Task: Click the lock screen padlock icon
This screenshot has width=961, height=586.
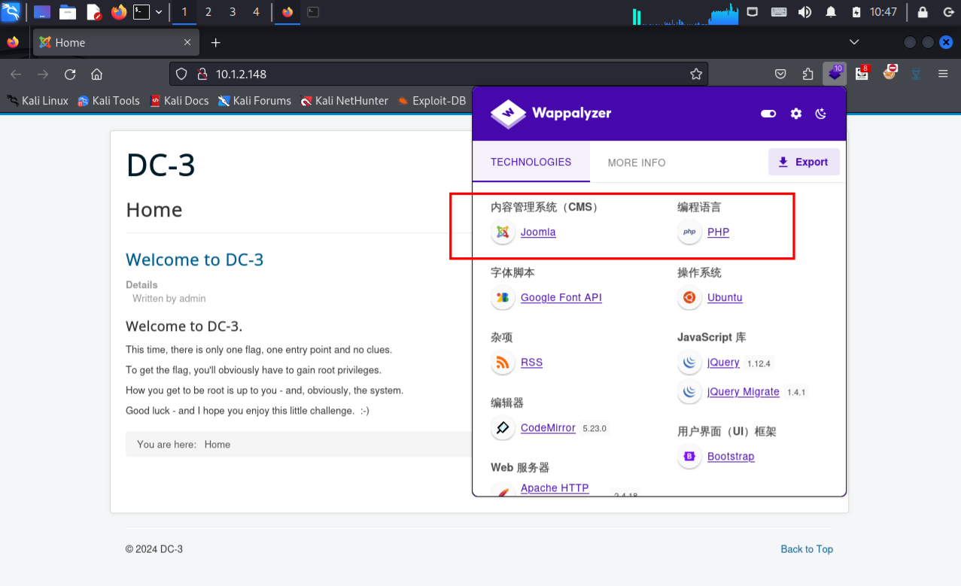Action: [923, 11]
